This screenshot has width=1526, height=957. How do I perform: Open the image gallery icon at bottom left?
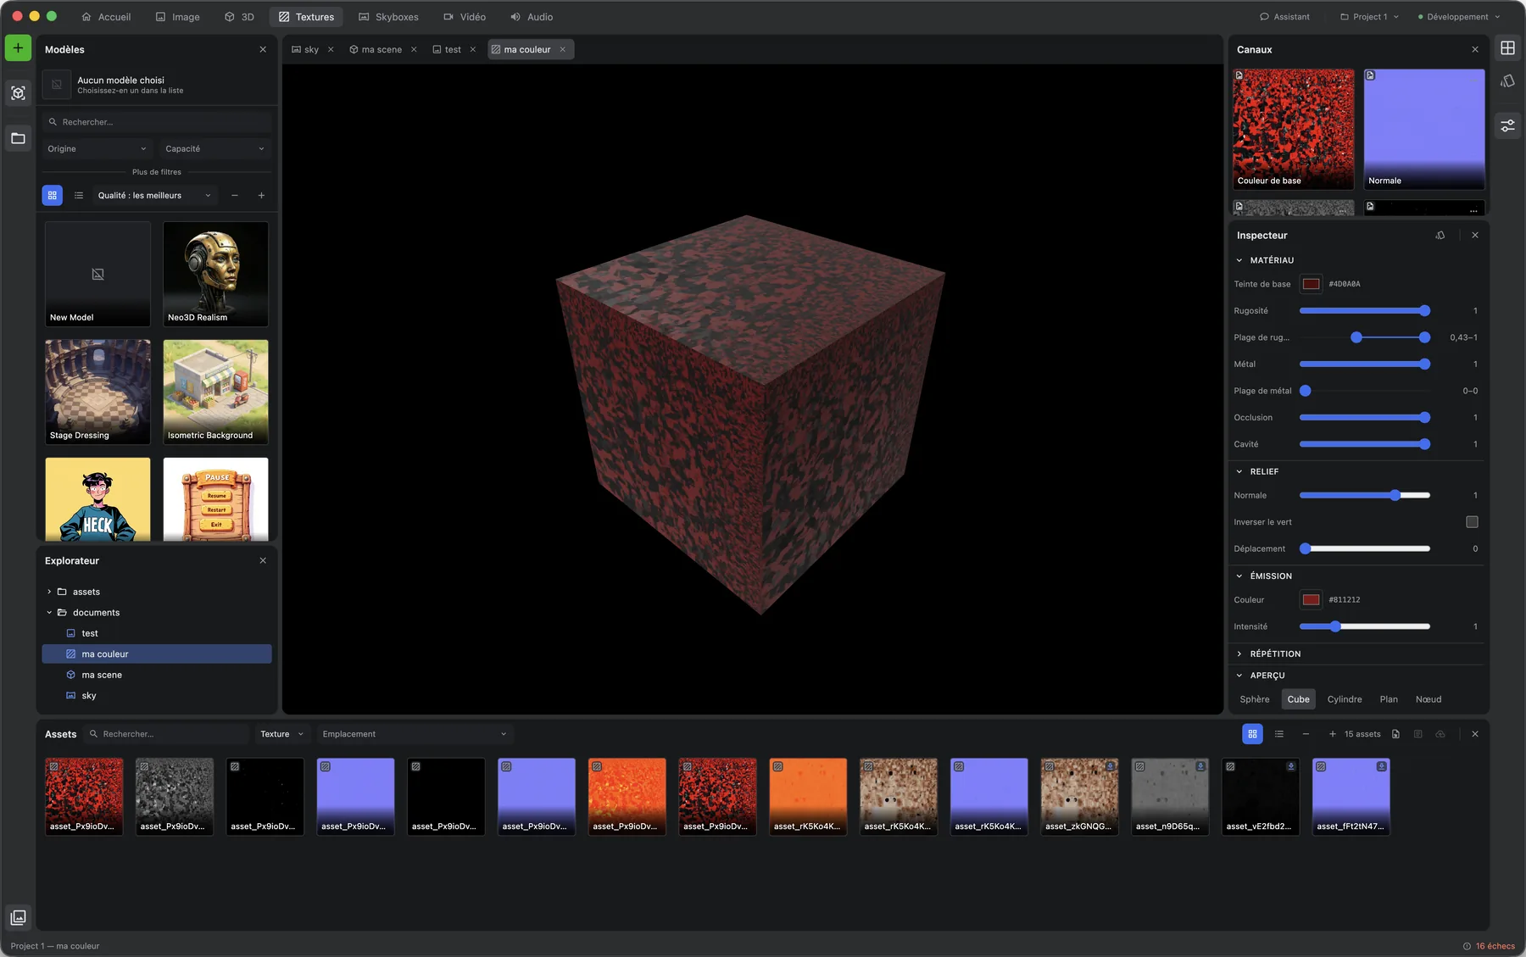coord(18,917)
